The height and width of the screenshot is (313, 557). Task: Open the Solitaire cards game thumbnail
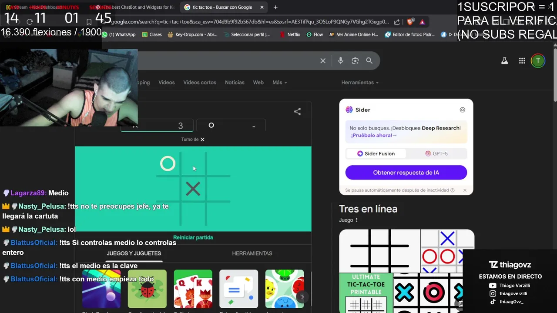pos(193,289)
